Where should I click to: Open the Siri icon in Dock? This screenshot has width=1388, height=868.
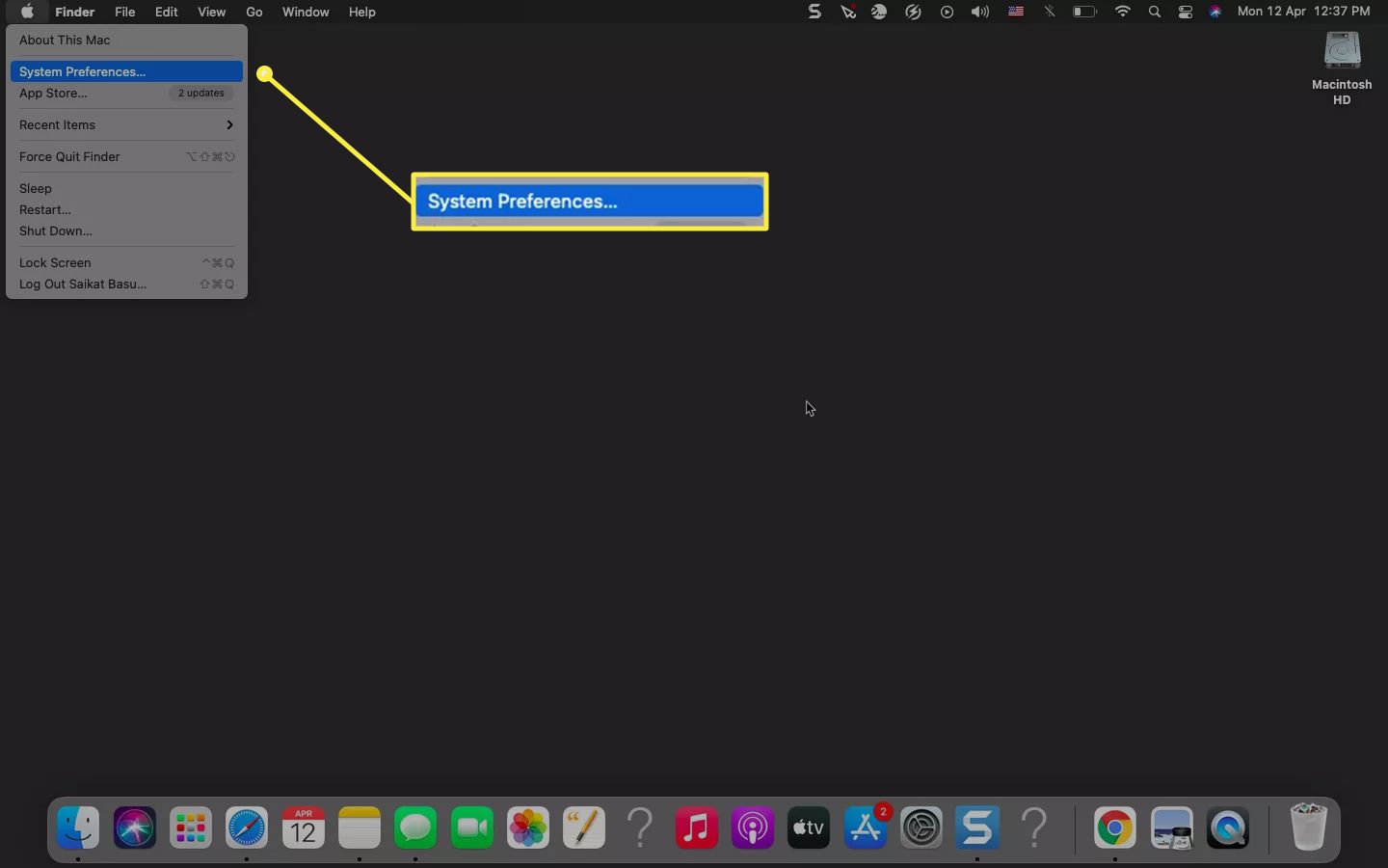135,828
